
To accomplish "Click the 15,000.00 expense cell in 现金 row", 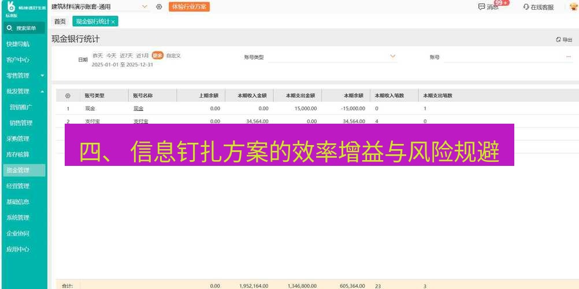I will click(x=305, y=109).
